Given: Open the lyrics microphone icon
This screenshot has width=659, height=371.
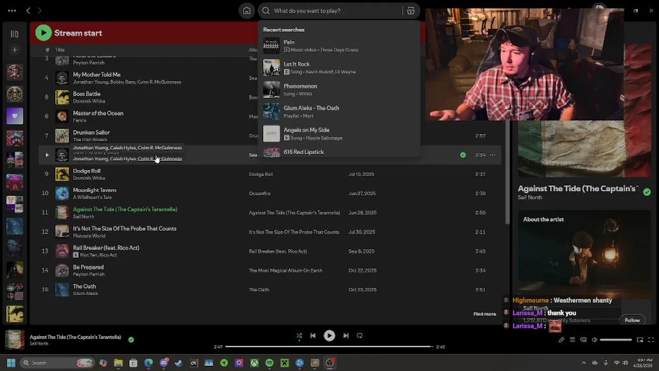Looking at the screenshot, I should (561, 340).
